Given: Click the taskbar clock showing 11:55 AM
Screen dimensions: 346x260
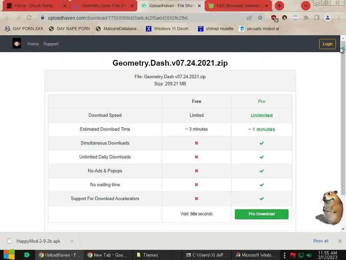Looking at the screenshot, I should (327, 255).
